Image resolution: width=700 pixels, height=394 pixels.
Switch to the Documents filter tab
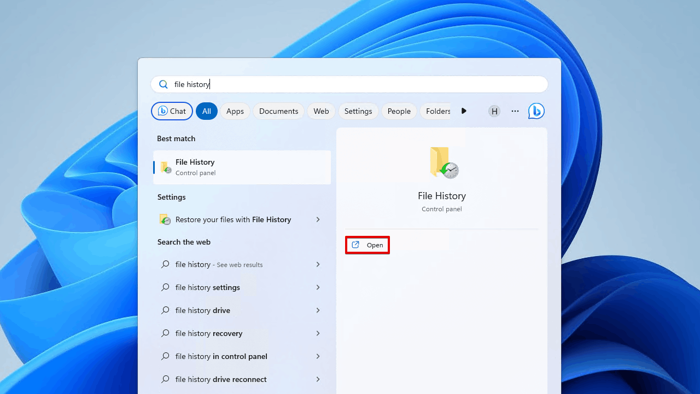pos(278,111)
